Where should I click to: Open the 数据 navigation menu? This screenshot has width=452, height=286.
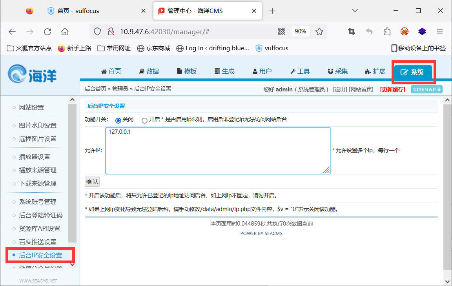(x=149, y=71)
